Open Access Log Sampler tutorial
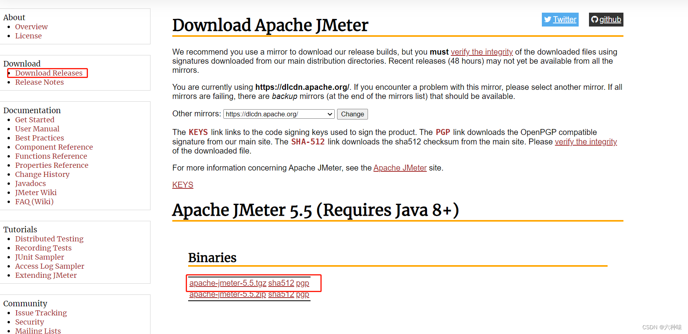 point(50,266)
